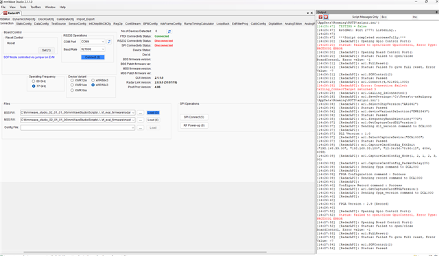Browse for the BSS FW file
The image size is (439, 256).
tap(141, 113)
